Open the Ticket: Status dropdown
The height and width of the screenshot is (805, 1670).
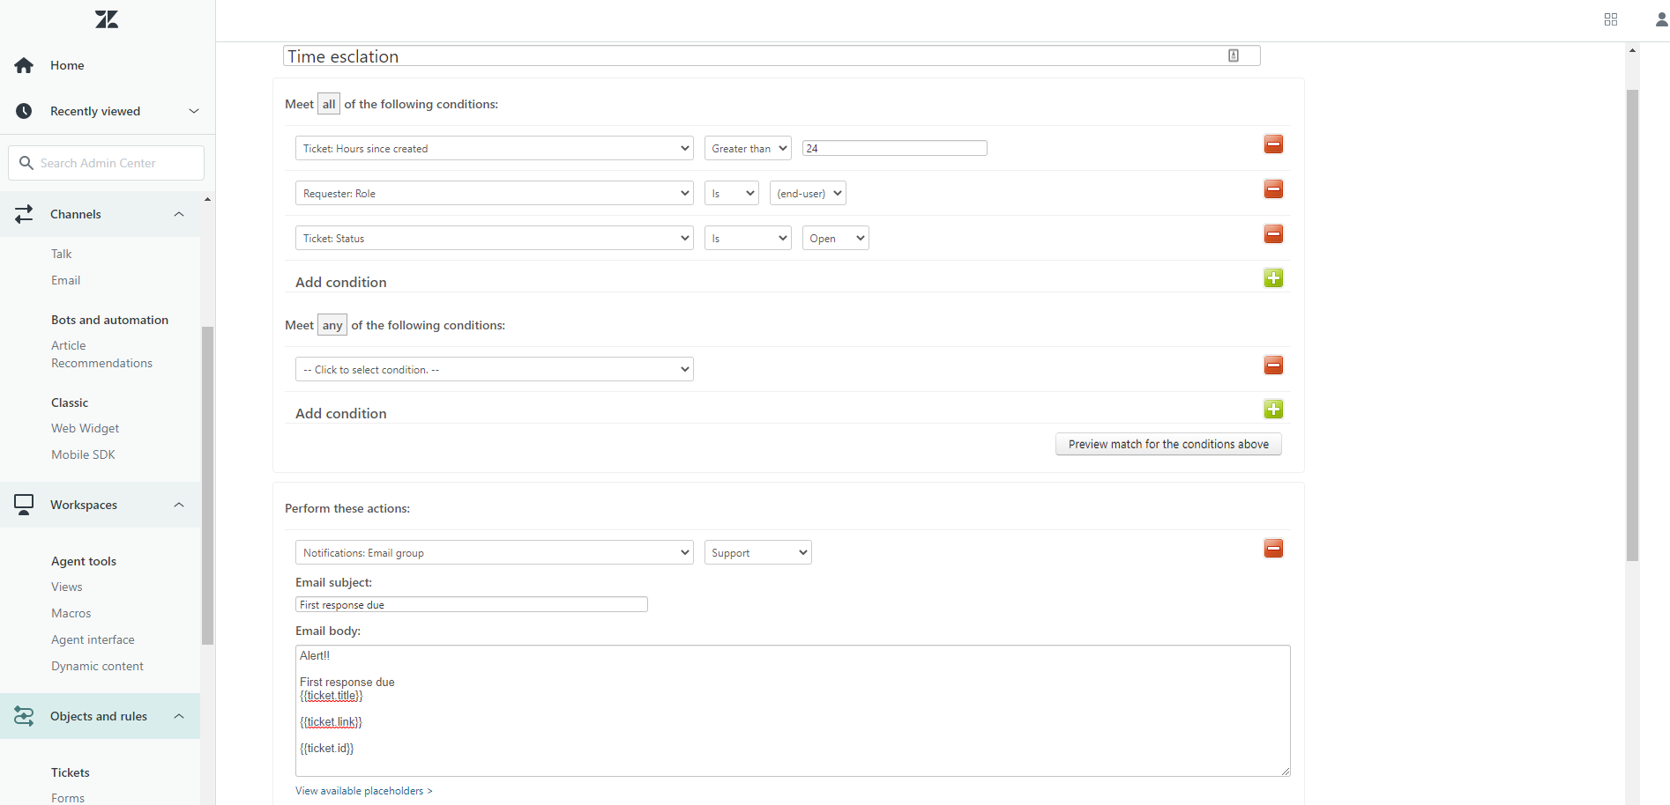(495, 238)
